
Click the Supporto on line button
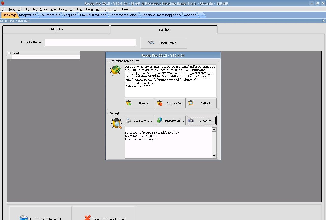[170, 121]
